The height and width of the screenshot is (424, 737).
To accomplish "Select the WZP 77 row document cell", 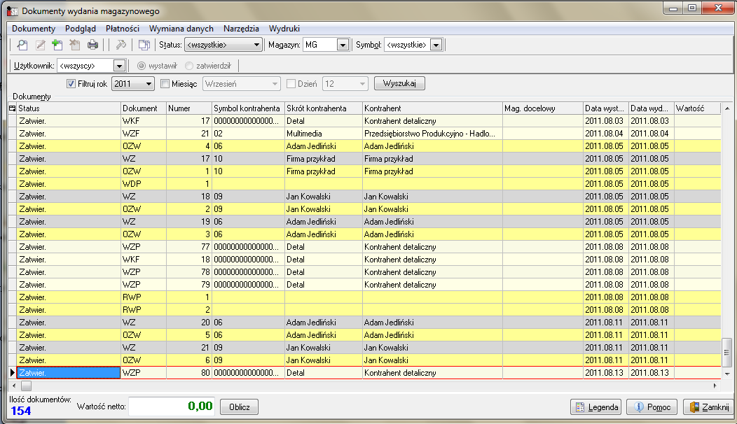I will 144,247.
